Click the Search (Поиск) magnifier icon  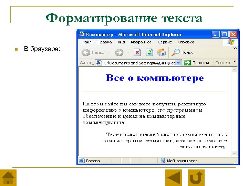[176, 52]
